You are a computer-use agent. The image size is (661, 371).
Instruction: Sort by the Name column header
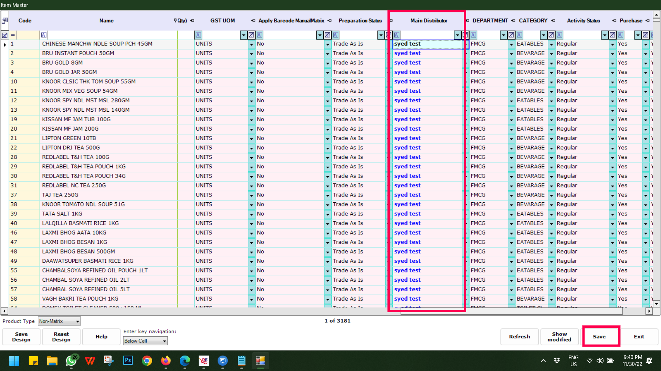tap(106, 21)
